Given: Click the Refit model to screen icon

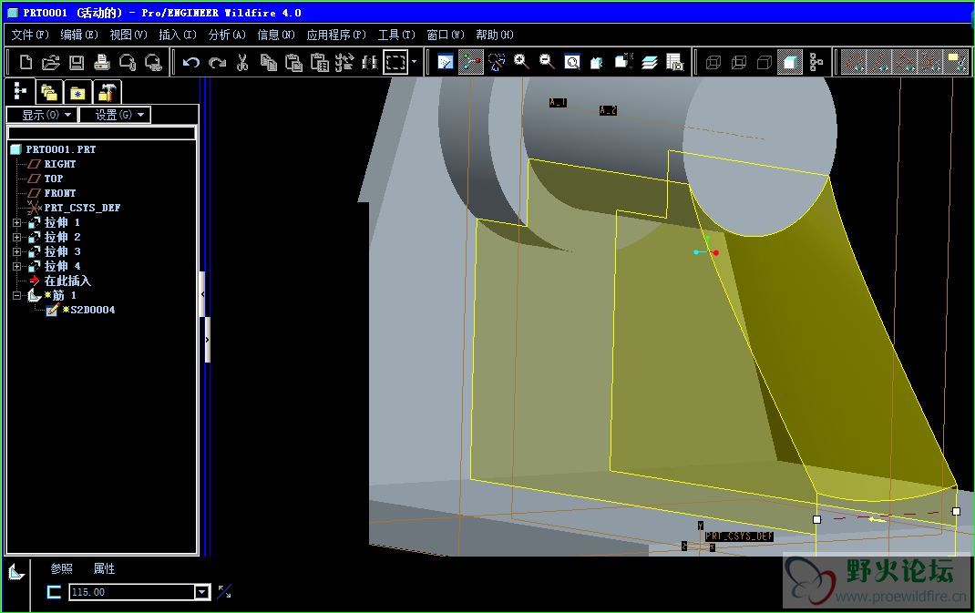Looking at the screenshot, I should coord(572,62).
